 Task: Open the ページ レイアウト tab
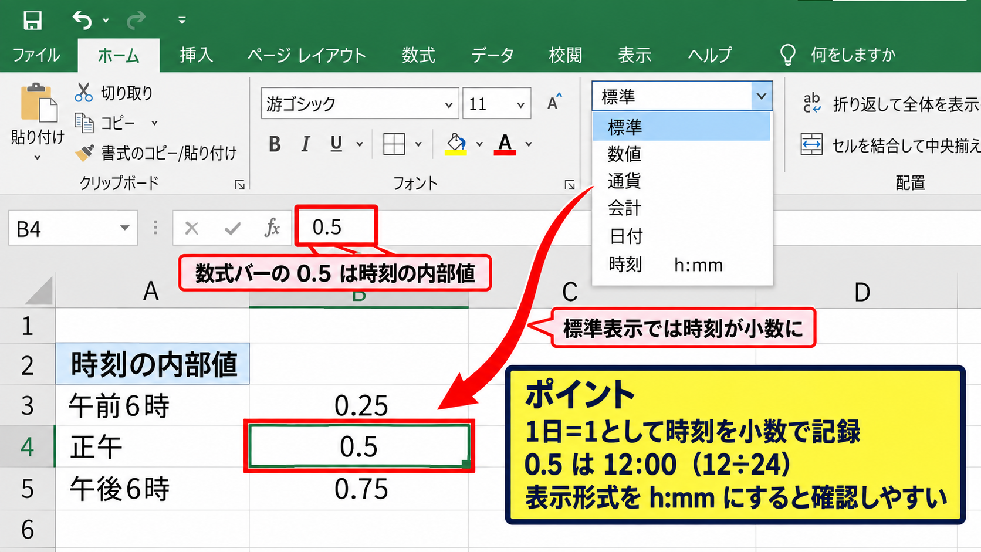point(307,55)
